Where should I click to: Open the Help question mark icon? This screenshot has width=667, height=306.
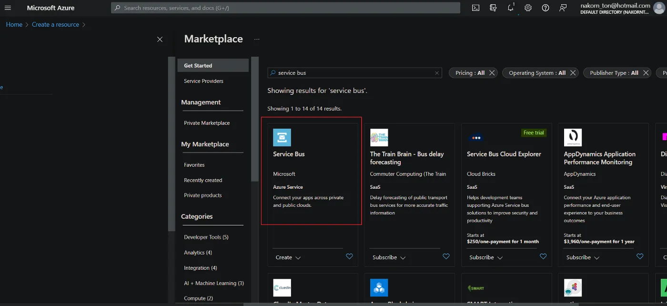[x=546, y=8]
